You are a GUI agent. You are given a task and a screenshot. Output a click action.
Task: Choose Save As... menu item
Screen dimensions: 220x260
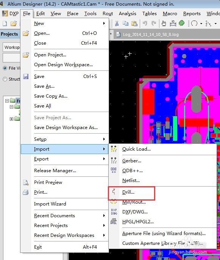pyautogui.click(x=65, y=86)
